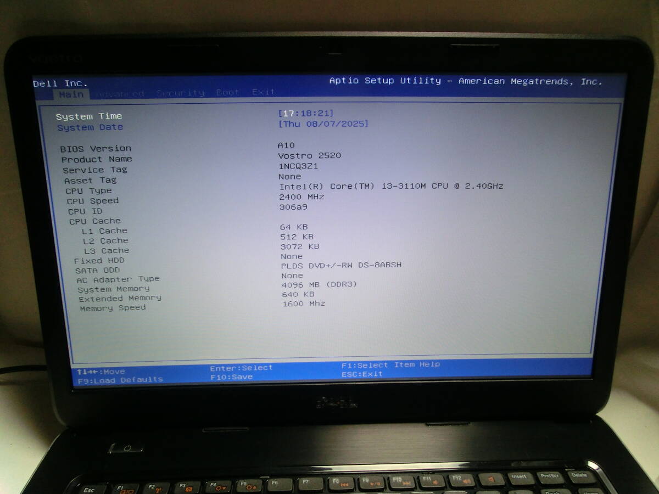The image size is (659, 494).
Task: Click the Fixed HDD label
Action: 99,261
